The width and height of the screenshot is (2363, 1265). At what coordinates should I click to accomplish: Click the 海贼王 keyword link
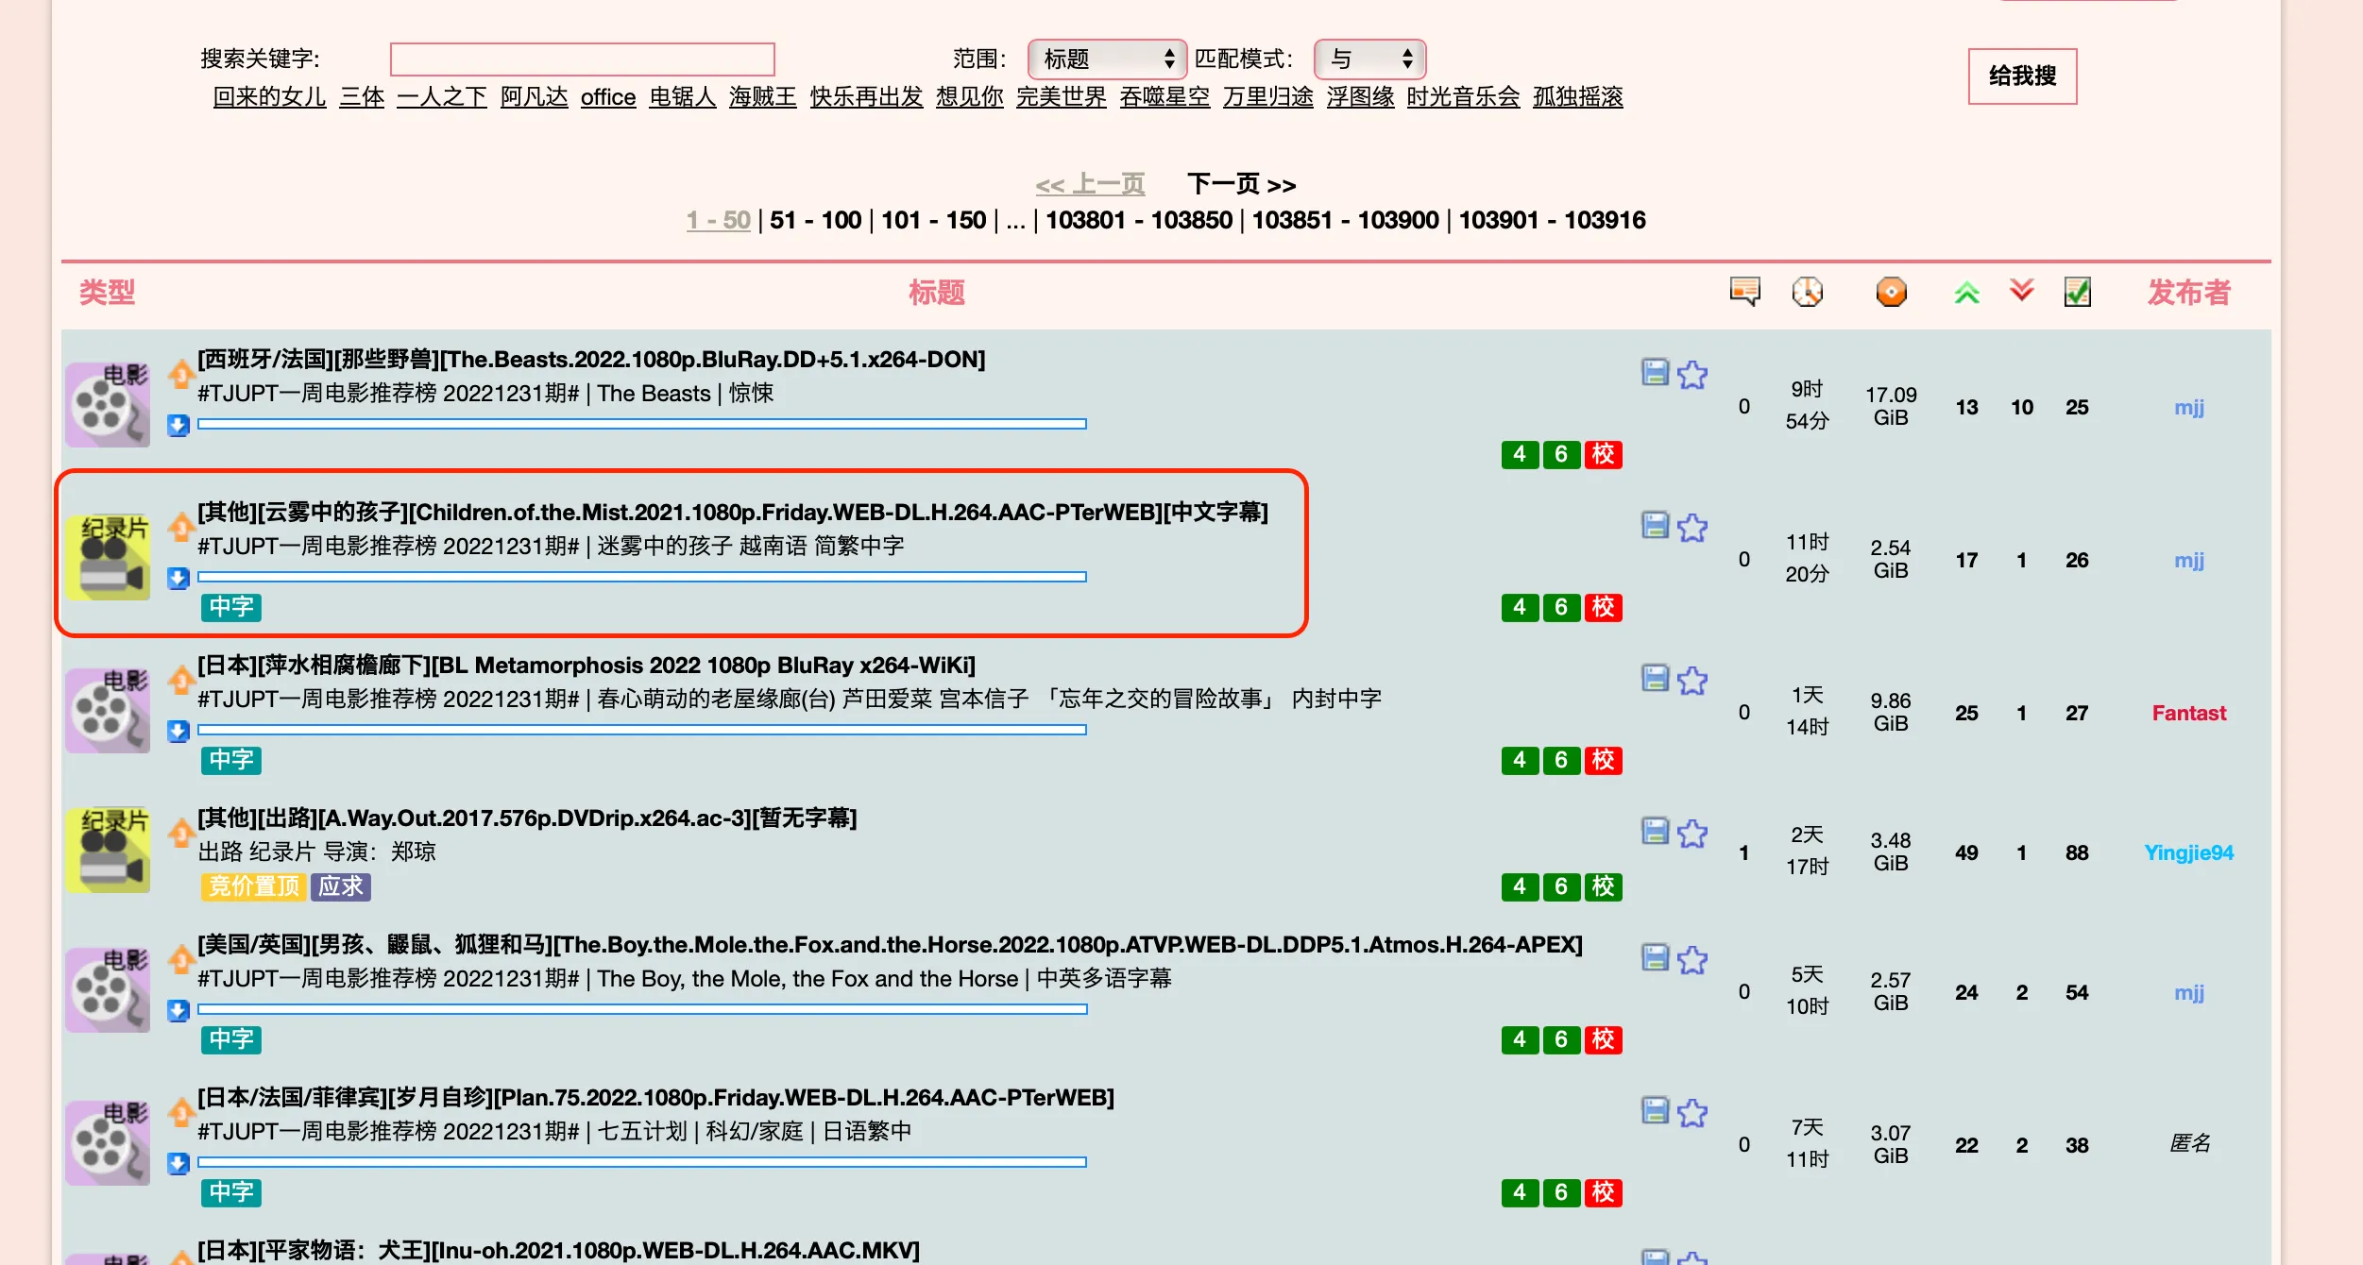tap(762, 96)
